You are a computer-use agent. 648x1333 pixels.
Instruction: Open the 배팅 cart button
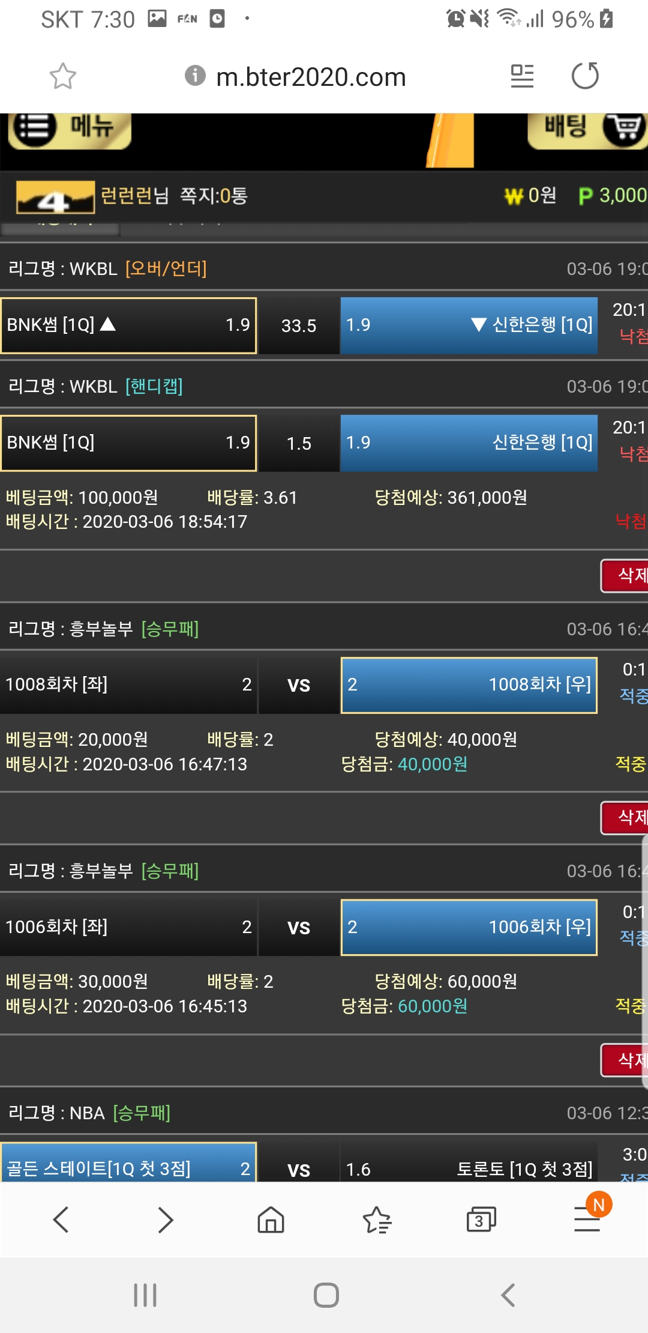[x=588, y=128]
